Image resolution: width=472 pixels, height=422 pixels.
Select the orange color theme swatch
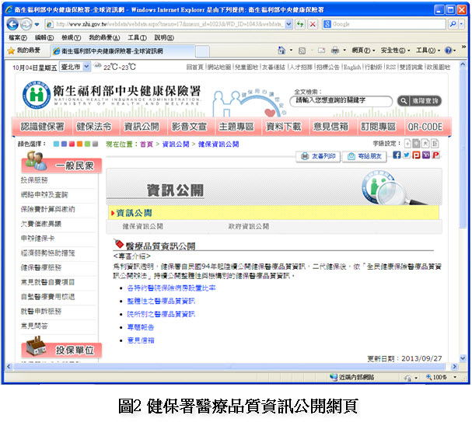coord(79,144)
